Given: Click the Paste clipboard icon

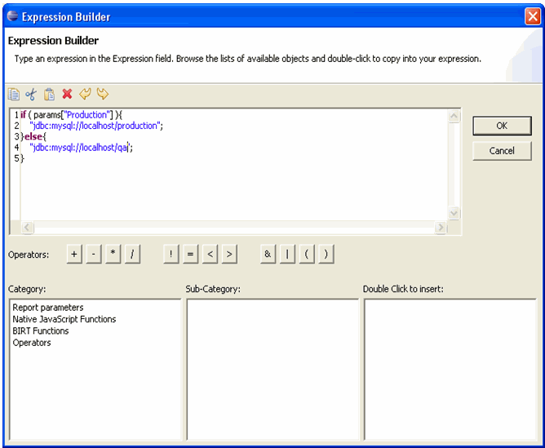Looking at the screenshot, I should pyautogui.click(x=49, y=94).
